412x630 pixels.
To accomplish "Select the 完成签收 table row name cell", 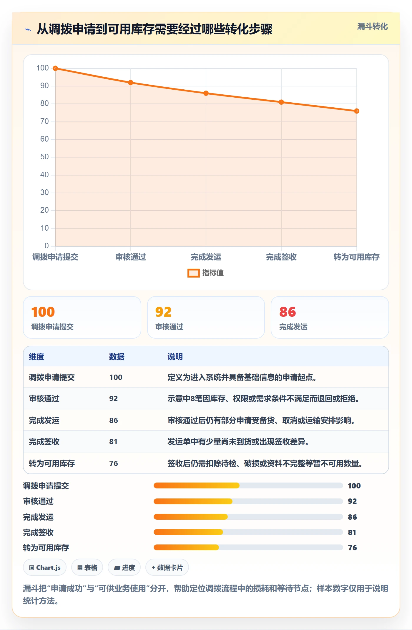I will tap(44, 442).
